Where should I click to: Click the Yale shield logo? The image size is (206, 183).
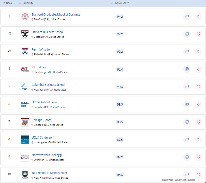click(x=25, y=175)
